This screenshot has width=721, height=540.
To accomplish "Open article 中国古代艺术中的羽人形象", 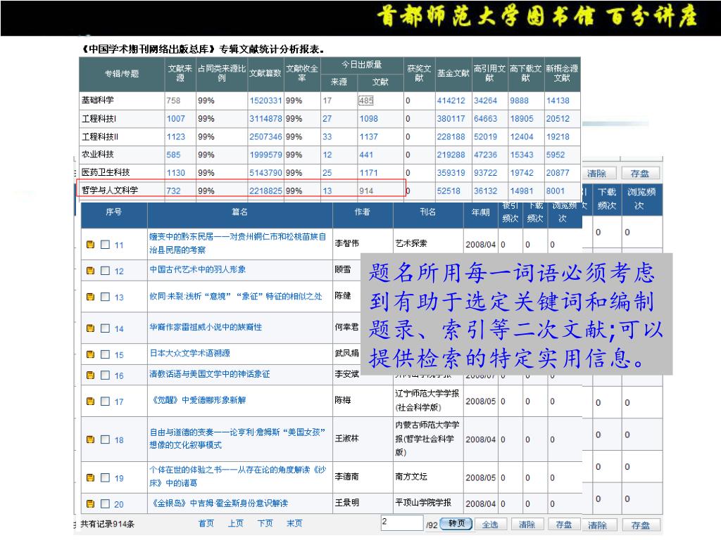I will coord(198,269).
